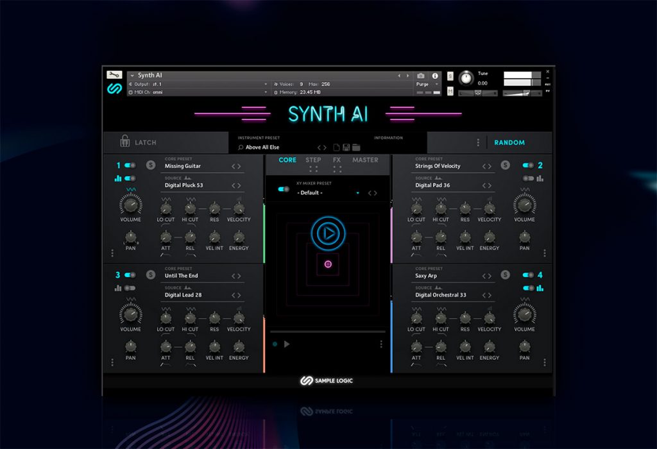Open the wrench instrument options icon
Screen dimensions: 657x449
coord(114,75)
